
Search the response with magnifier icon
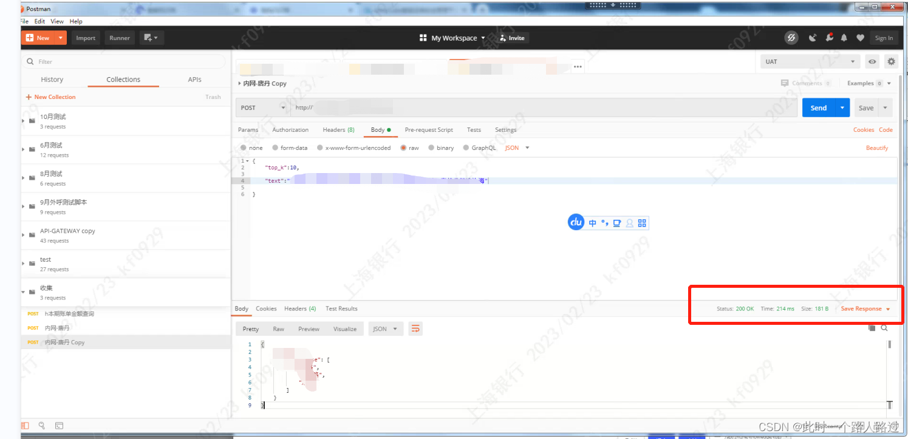point(884,328)
